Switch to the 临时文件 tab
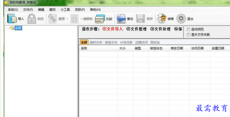The image size is (230, 117). coord(96,43)
